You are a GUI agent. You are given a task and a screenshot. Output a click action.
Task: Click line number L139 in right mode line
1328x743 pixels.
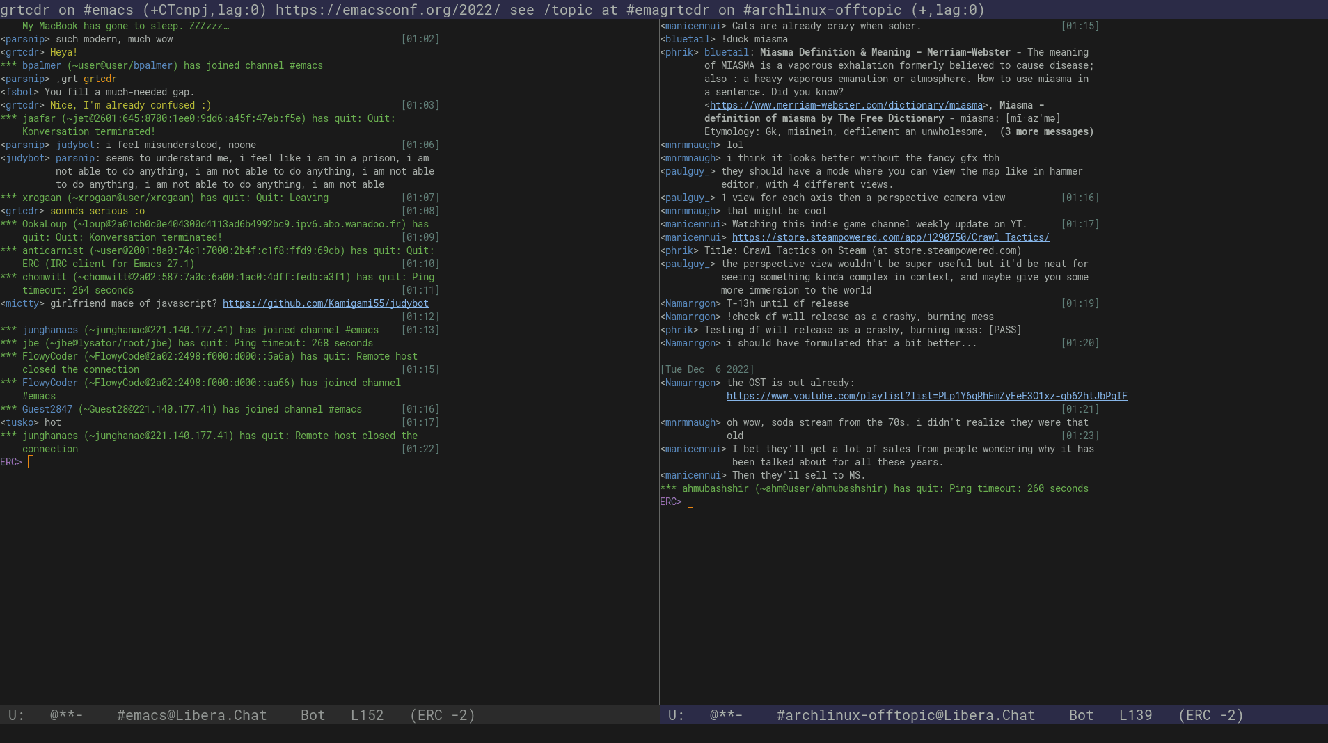[x=1136, y=715]
